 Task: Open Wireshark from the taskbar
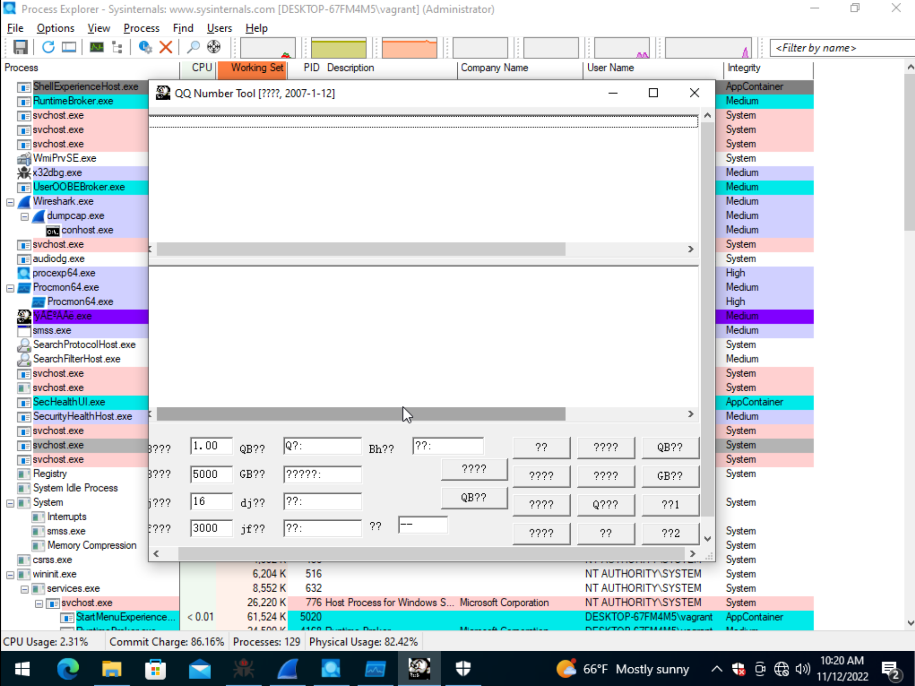tap(287, 669)
